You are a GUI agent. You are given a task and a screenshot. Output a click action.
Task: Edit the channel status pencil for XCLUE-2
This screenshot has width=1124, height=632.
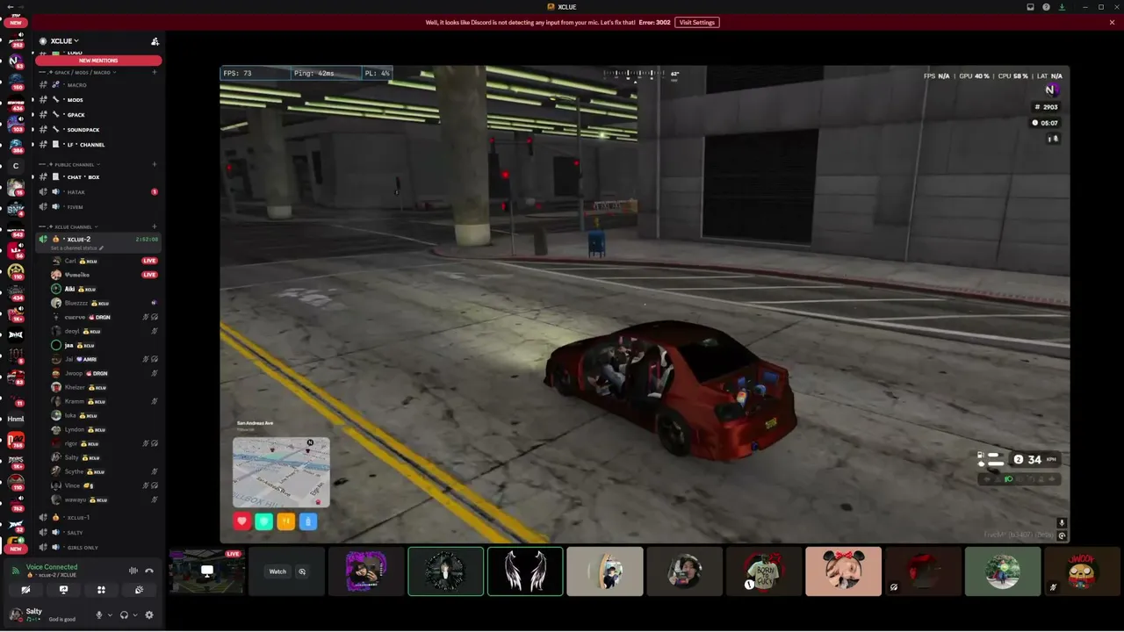coord(101,248)
